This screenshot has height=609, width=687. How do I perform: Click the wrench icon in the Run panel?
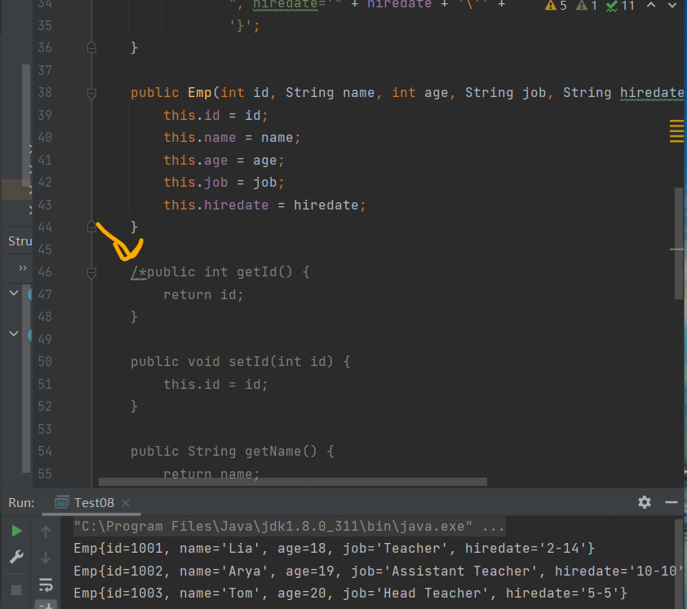(x=16, y=557)
